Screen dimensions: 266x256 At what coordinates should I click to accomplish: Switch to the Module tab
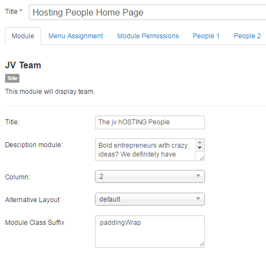[23, 36]
